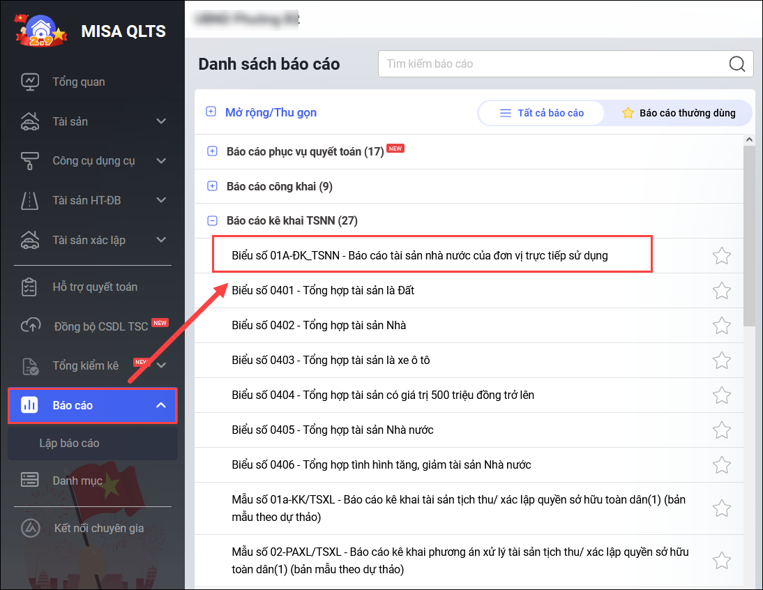Expand Báo cáo công khai group
Image resolution: width=763 pixels, height=590 pixels.
(x=212, y=186)
